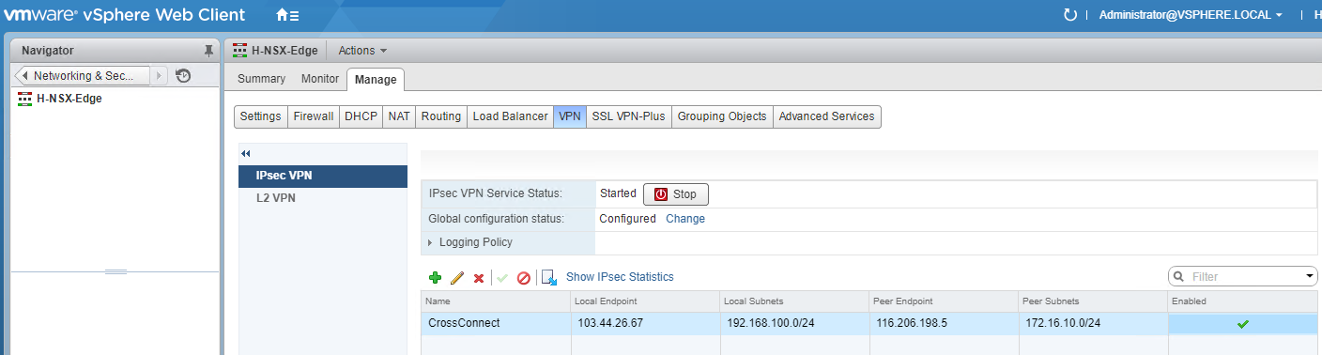Viewport: 1322px width, 355px height.
Task: Disable selected VPN with red circle icon
Action: 524,278
